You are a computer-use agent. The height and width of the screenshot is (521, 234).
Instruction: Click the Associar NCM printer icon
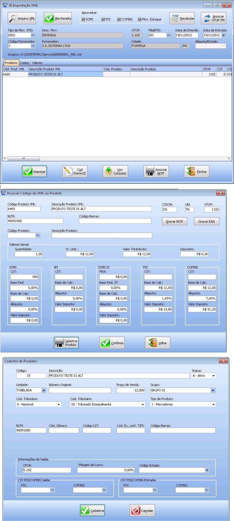tap(150, 171)
